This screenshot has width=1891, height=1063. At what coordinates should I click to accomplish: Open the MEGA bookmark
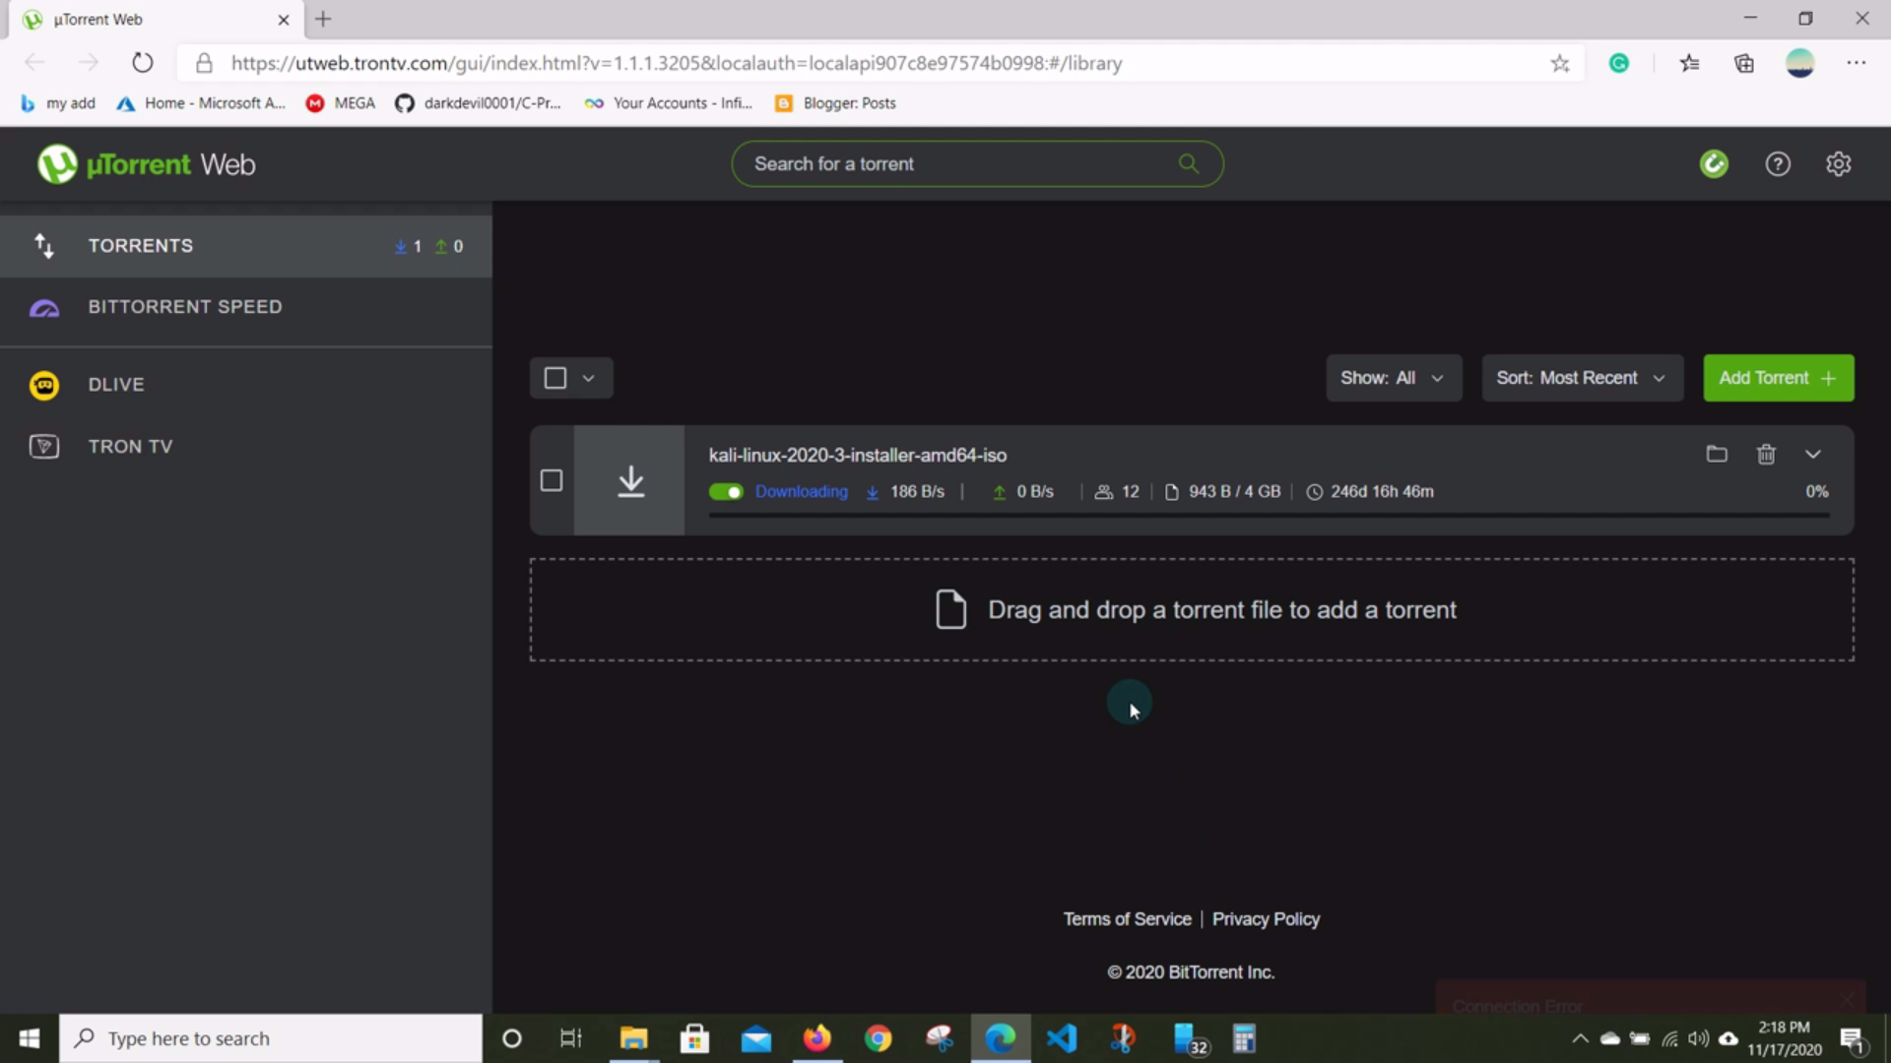[x=340, y=102]
